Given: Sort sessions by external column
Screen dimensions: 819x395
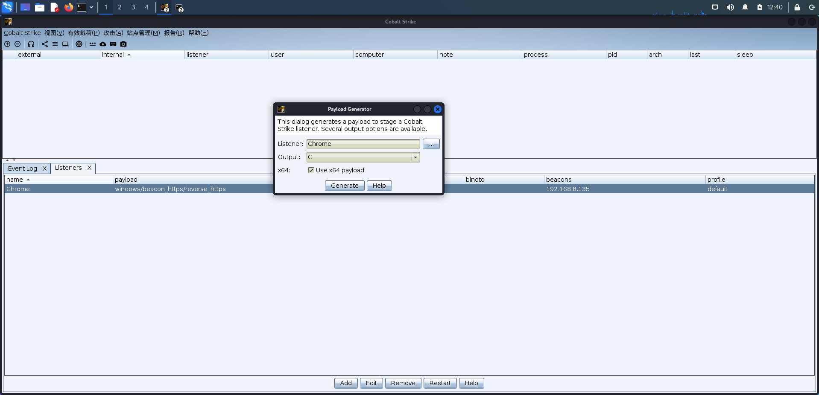Looking at the screenshot, I should (58, 55).
